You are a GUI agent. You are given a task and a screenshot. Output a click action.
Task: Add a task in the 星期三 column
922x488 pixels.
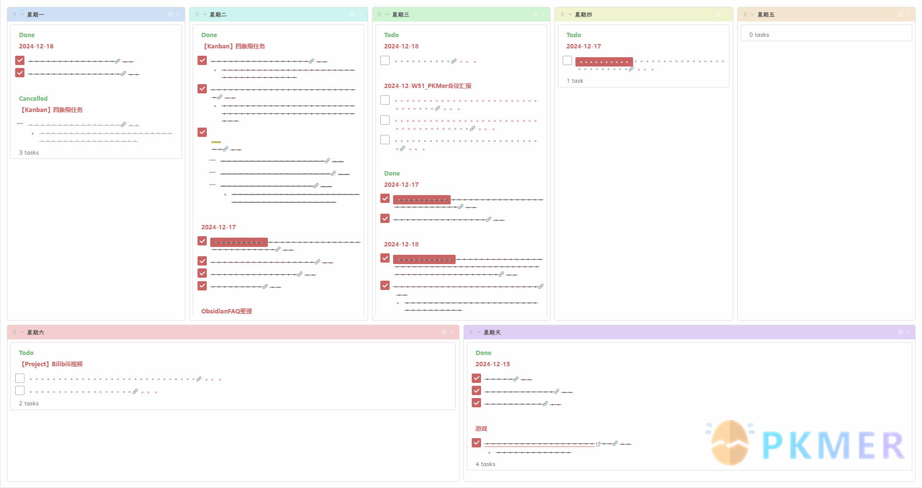535,15
